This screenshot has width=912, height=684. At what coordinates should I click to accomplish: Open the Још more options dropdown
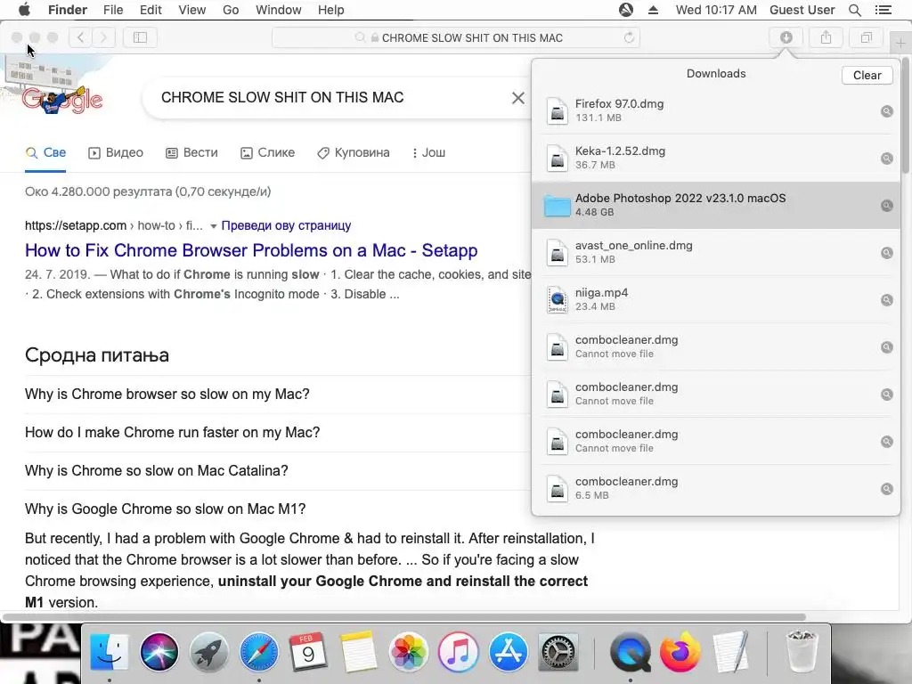[428, 153]
